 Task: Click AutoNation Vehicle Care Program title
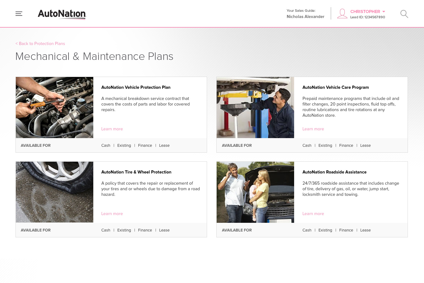[x=336, y=87]
